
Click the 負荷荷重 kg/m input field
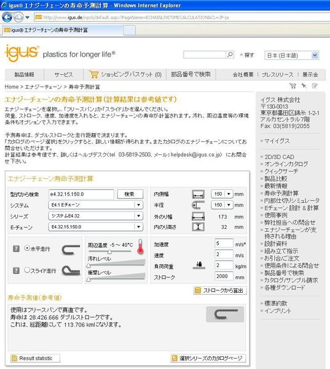click(x=224, y=265)
